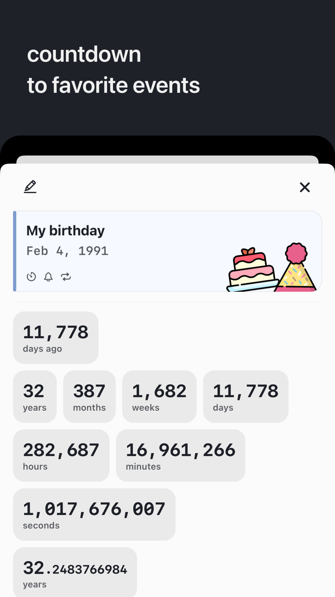Click the 32 years tile
This screenshot has height=597, width=335.
pos(34,396)
